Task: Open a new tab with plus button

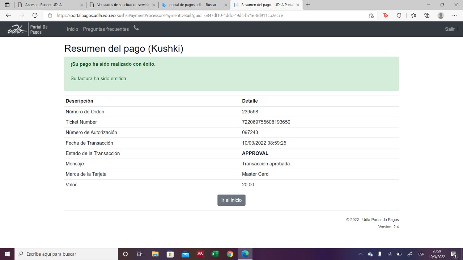Action: pos(308,5)
